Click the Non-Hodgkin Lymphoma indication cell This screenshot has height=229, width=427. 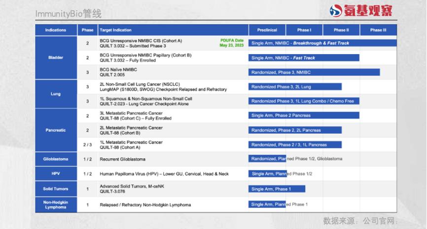click(x=56, y=204)
